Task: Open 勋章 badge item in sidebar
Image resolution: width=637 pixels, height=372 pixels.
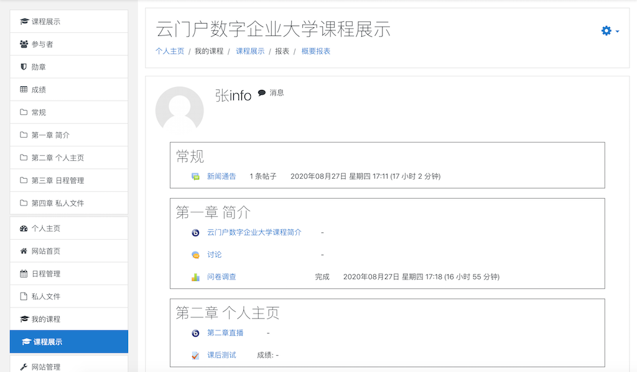Action: [x=69, y=67]
